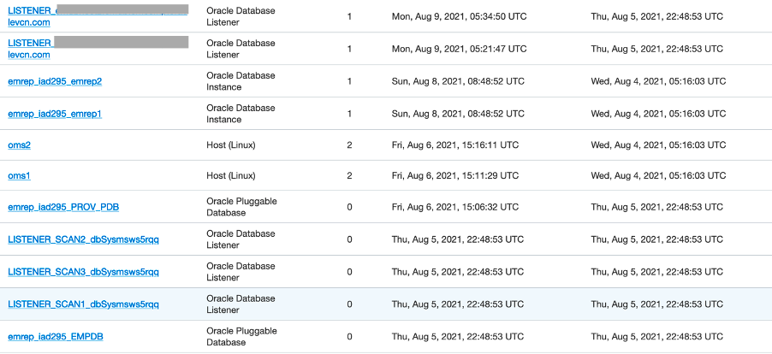
Task: Open LISTENER_SCAN1_dbSysmsws5rqq link
Action: (83, 304)
